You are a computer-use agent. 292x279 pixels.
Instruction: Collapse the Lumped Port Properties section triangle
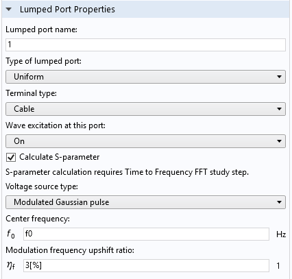(9, 10)
